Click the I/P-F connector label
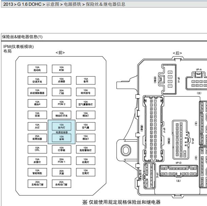 click(x=165, y=130)
